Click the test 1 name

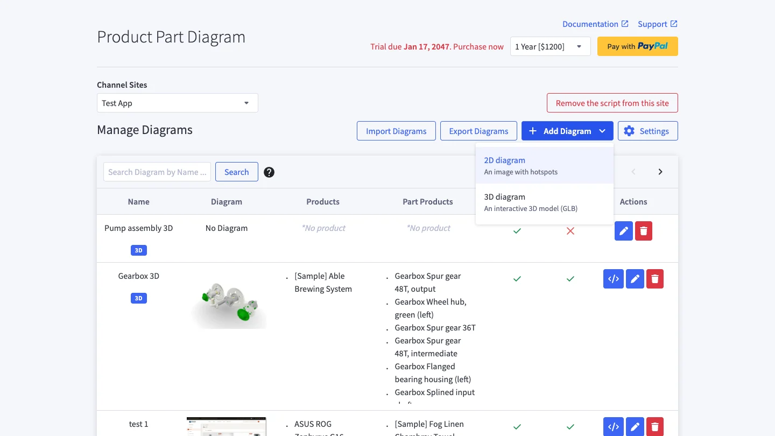[x=139, y=424]
